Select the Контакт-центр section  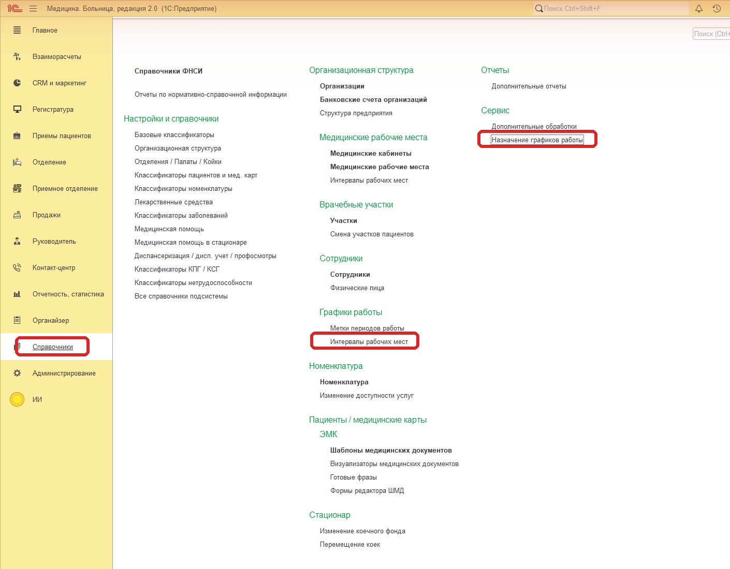(x=54, y=267)
